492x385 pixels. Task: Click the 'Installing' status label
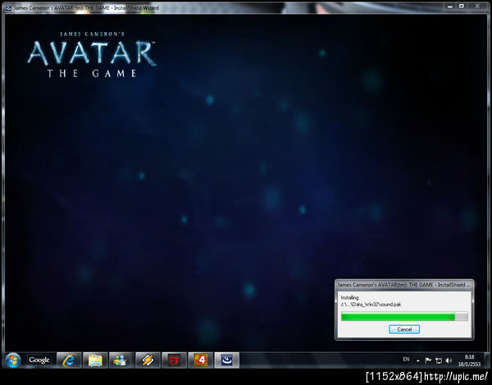click(x=349, y=297)
